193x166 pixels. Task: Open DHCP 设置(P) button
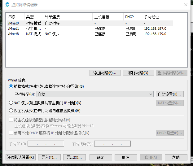point(170,133)
